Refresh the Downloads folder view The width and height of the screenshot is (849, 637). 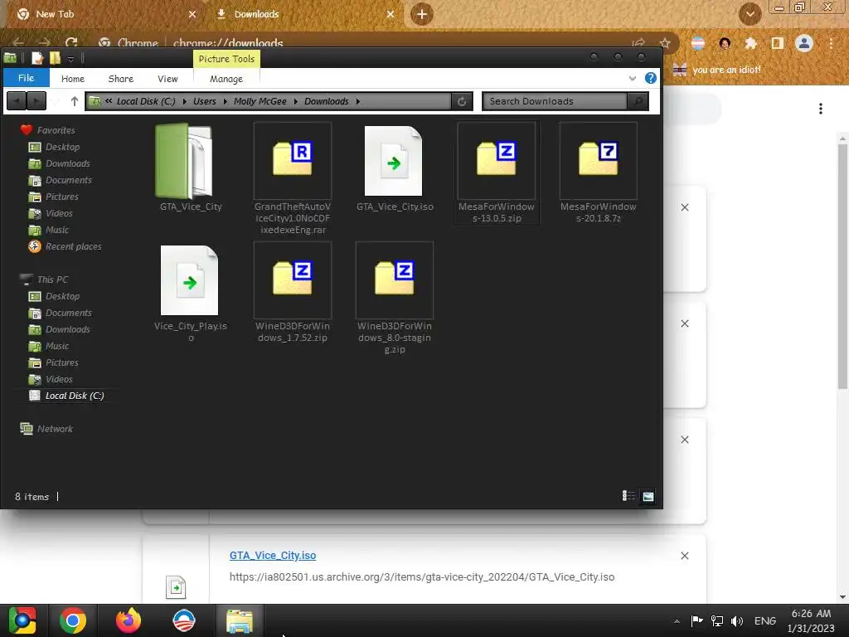pyautogui.click(x=462, y=101)
